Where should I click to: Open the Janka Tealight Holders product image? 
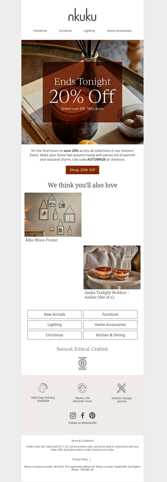click(x=112, y=268)
